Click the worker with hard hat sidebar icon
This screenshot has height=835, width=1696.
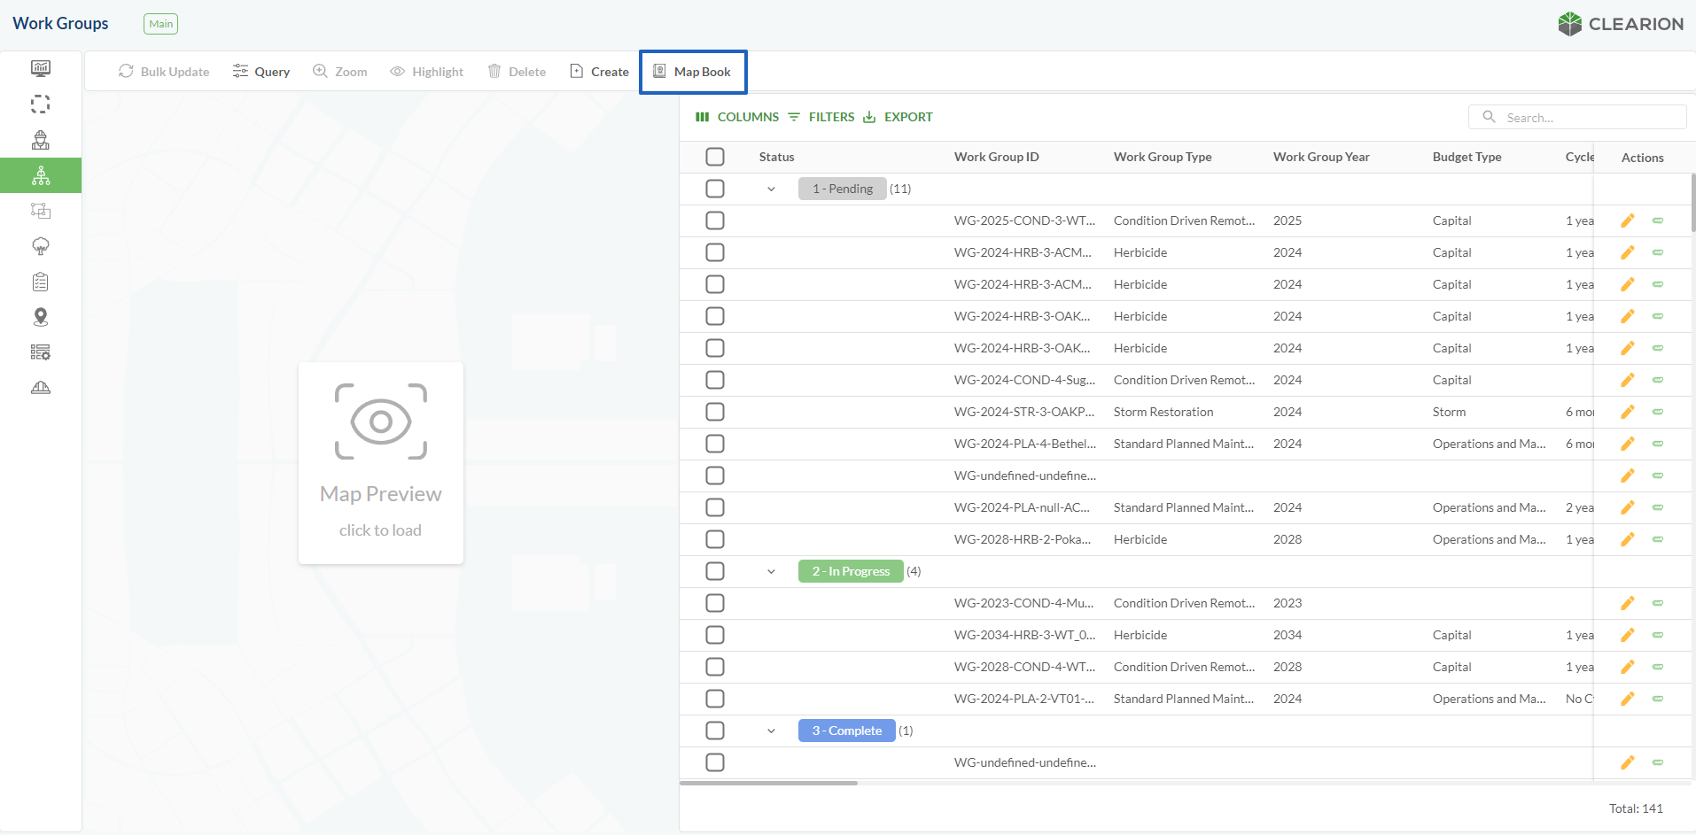pyautogui.click(x=41, y=140)
